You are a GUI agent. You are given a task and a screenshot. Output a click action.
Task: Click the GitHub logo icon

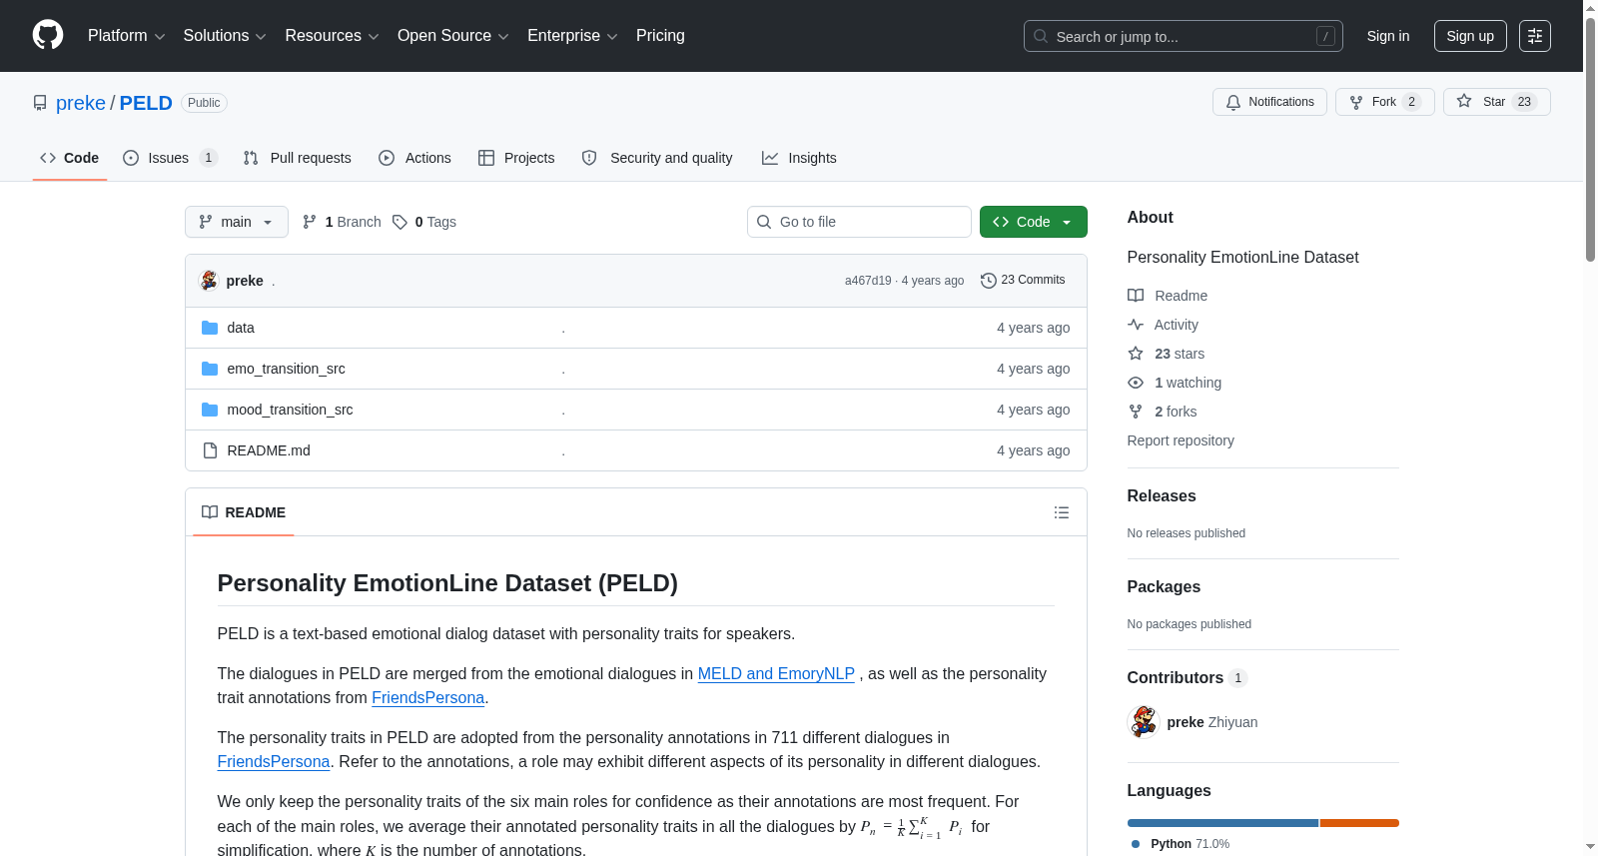48,35
